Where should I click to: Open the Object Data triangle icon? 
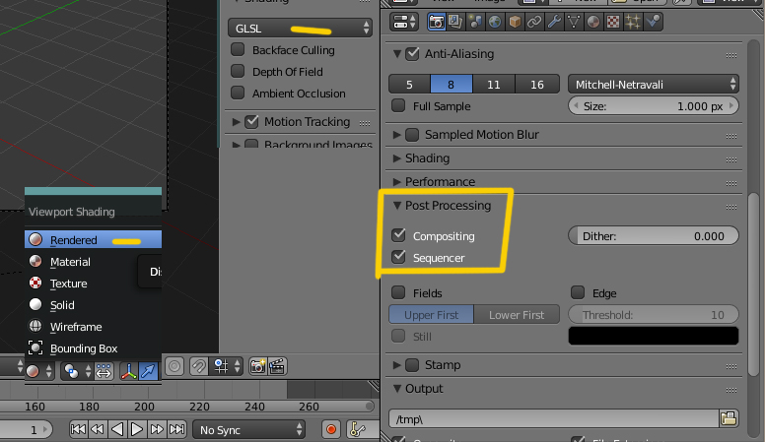point(574,22)
